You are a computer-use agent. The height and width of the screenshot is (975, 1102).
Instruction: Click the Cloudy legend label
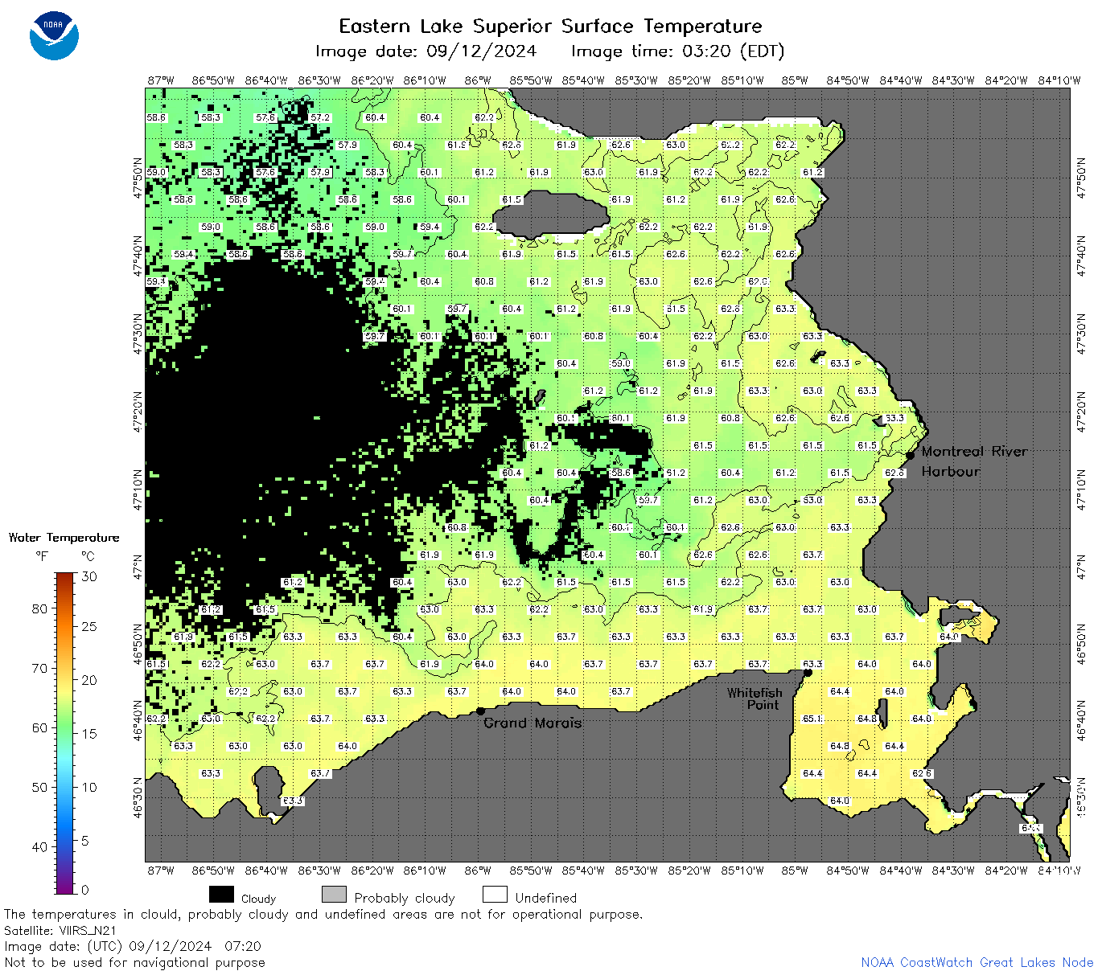pos(258,899)
